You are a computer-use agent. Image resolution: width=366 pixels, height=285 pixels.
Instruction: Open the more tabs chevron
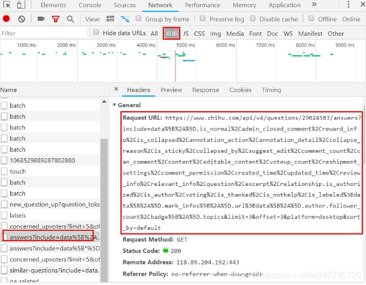tap(314, 4)
